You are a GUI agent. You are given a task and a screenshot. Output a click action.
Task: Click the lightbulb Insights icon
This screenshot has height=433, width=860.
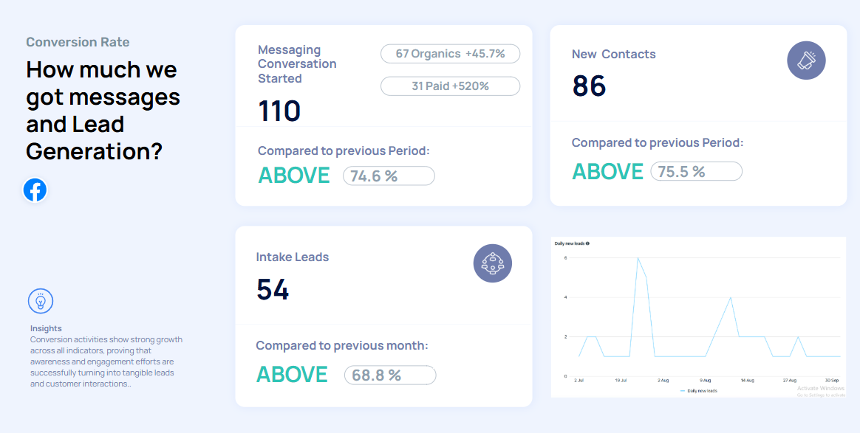click(41, 301)
